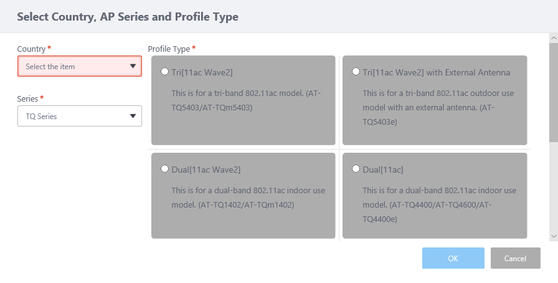
Task: Click the 'Country' field label
Action: (x=31, y=49)
